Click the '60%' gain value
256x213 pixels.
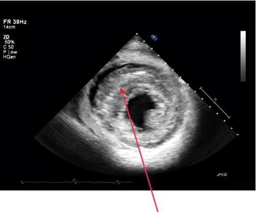pyautogui.click(x=10, y=42)
